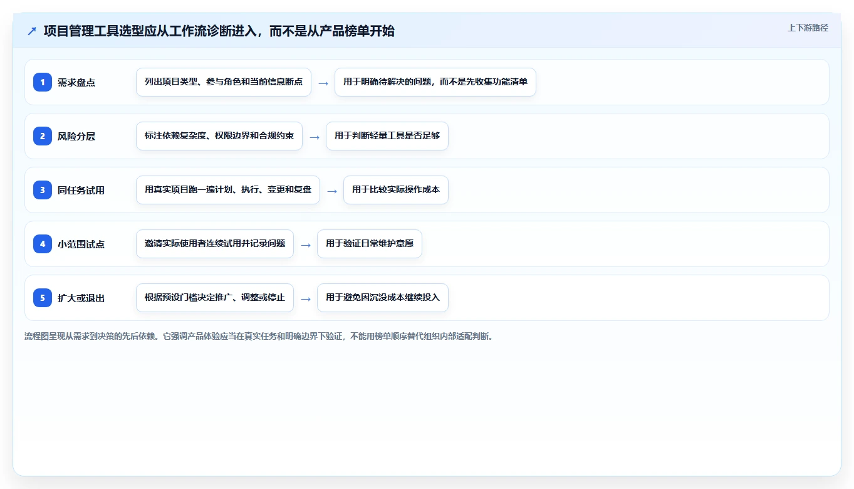Image resolution: width=854 pixels, height=489 pixels.
Task: Click the box 邀请实际使用者连续试用并记录问题
Action: 215,244
